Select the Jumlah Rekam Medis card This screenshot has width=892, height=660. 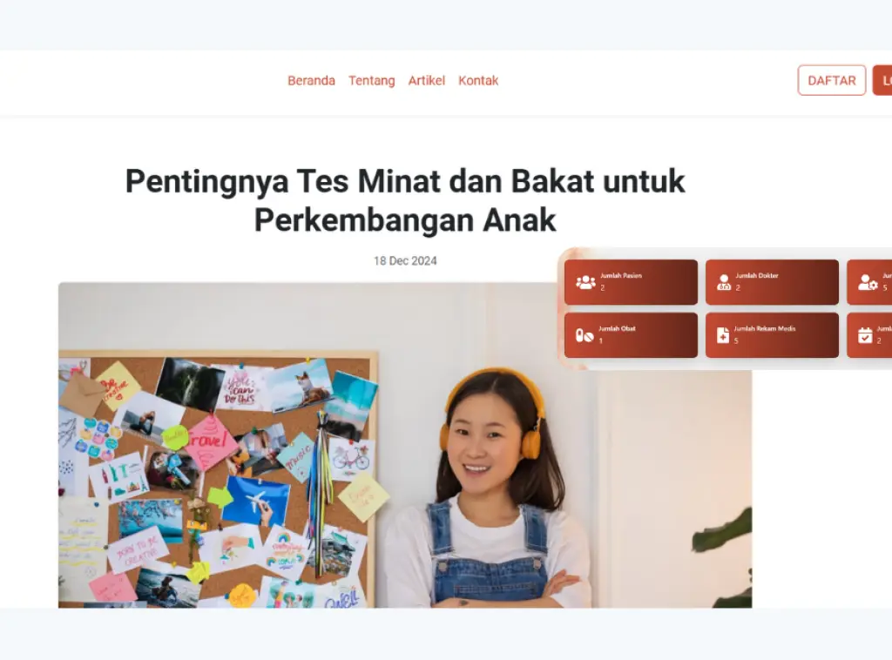point(772,335)
